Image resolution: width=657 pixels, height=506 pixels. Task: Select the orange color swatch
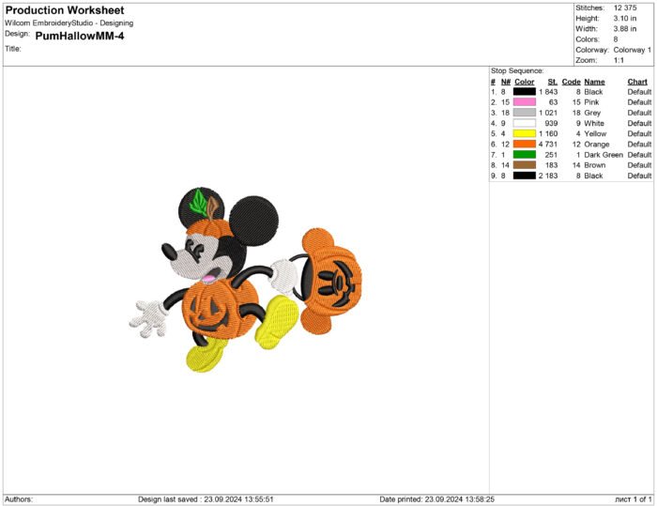pyautogui.click(x=524, y=144)
